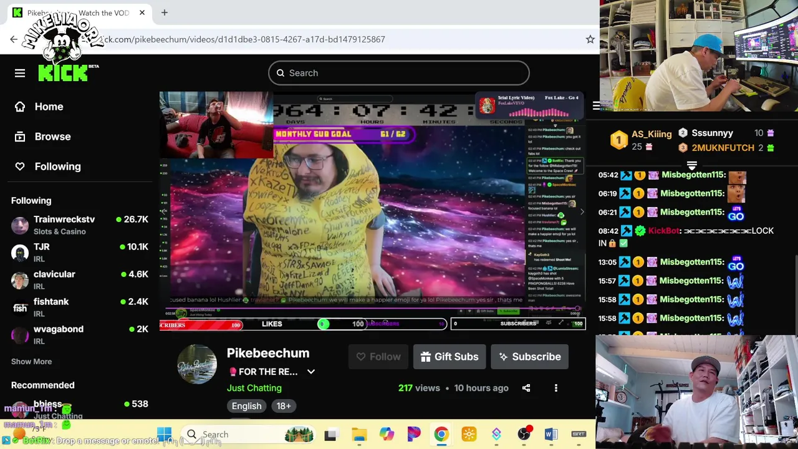
Task: Open the chat panel hamburger icon
Action: (x=596, y=106)
